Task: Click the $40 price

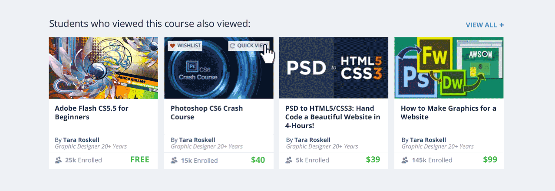Action: pos(258,160)
